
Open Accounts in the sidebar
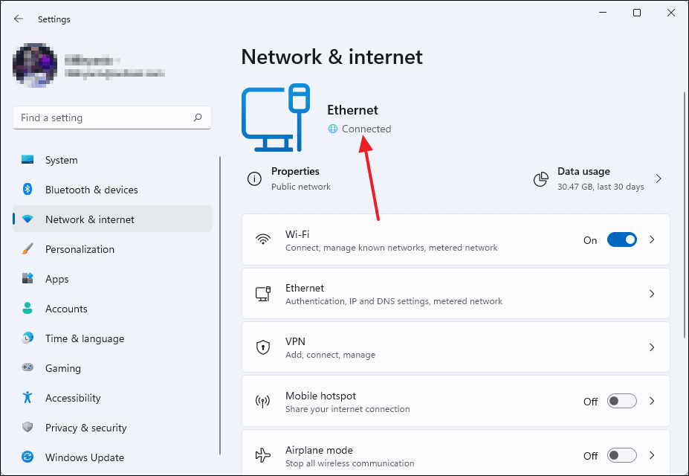pos(66,309)
